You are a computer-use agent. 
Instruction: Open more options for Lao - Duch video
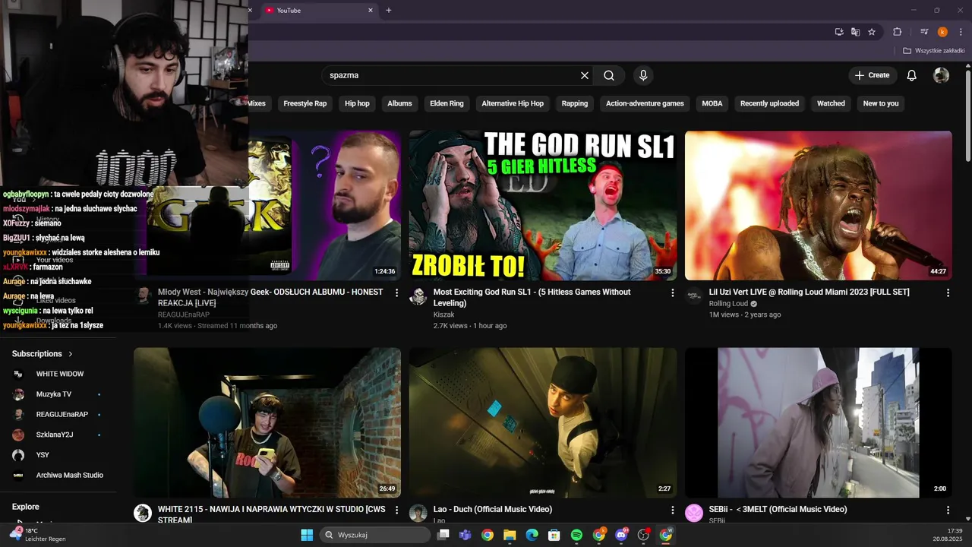click(672, 510)
